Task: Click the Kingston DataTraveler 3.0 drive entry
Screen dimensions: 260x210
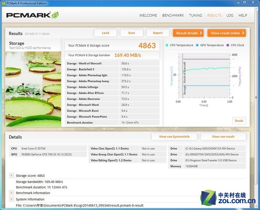Action: point(211,161)
